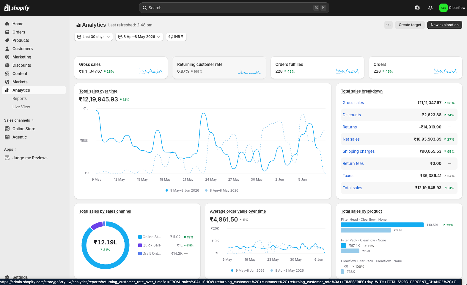The width and height of the screenshot is (467, 285).
Task: Click the New exploration button
Action: (445, 25)
